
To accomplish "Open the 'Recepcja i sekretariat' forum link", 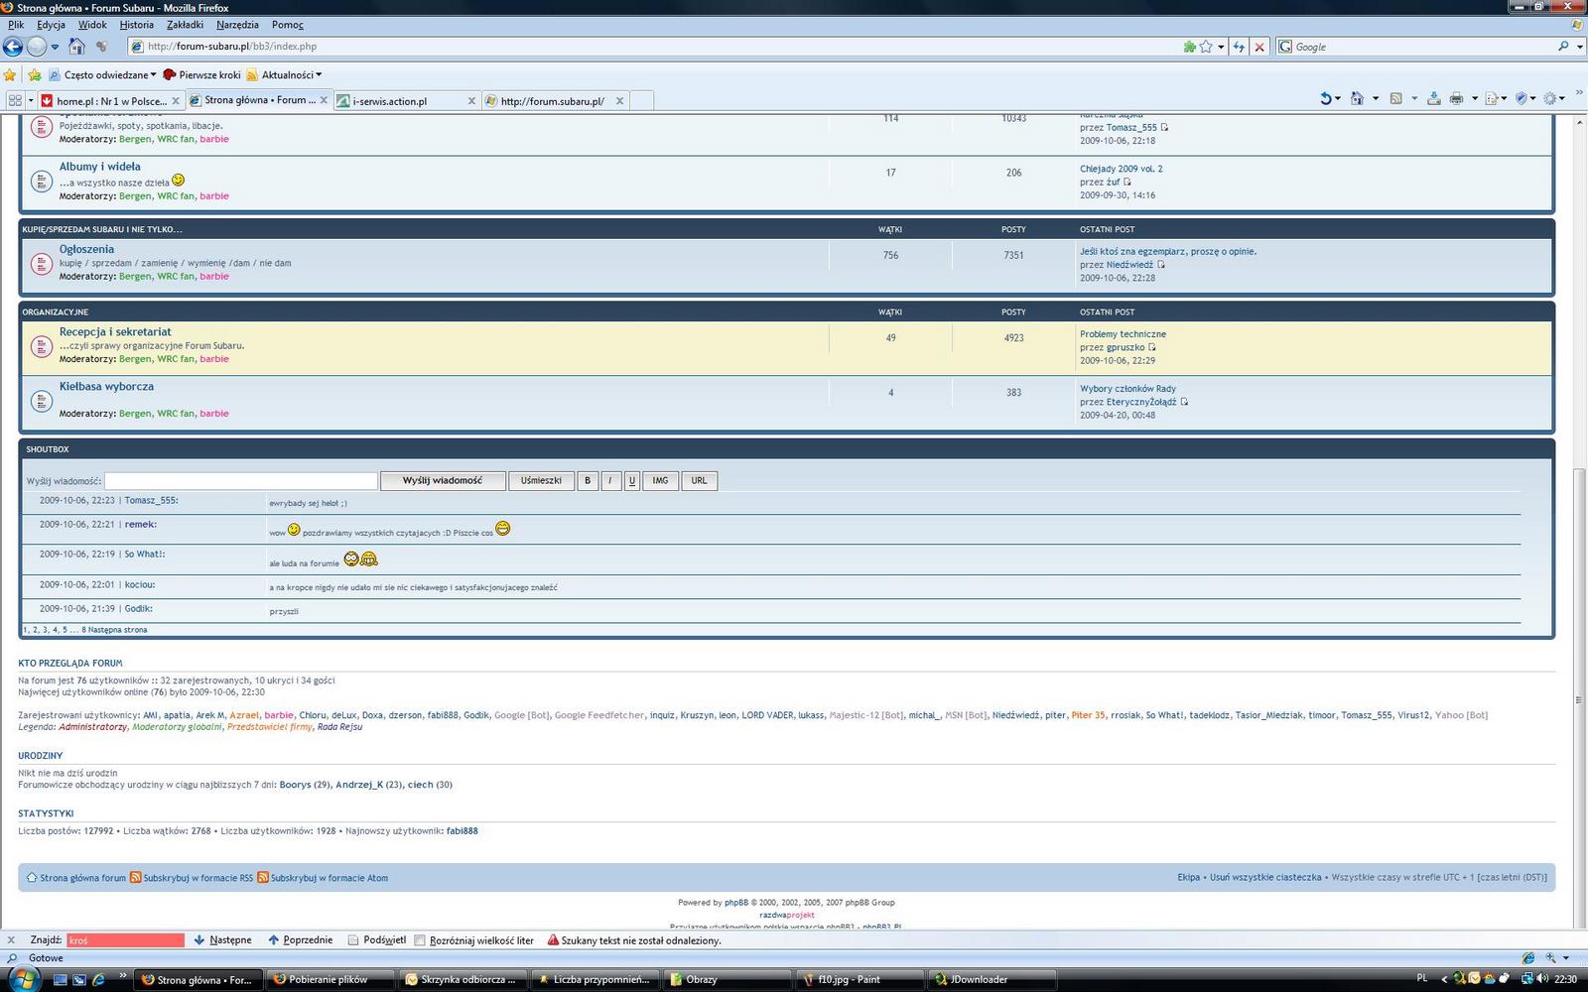I will pos(115,332).
